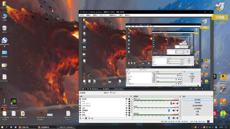
Task: Mute the second mixer channel speaker icon
Action: 174,110
